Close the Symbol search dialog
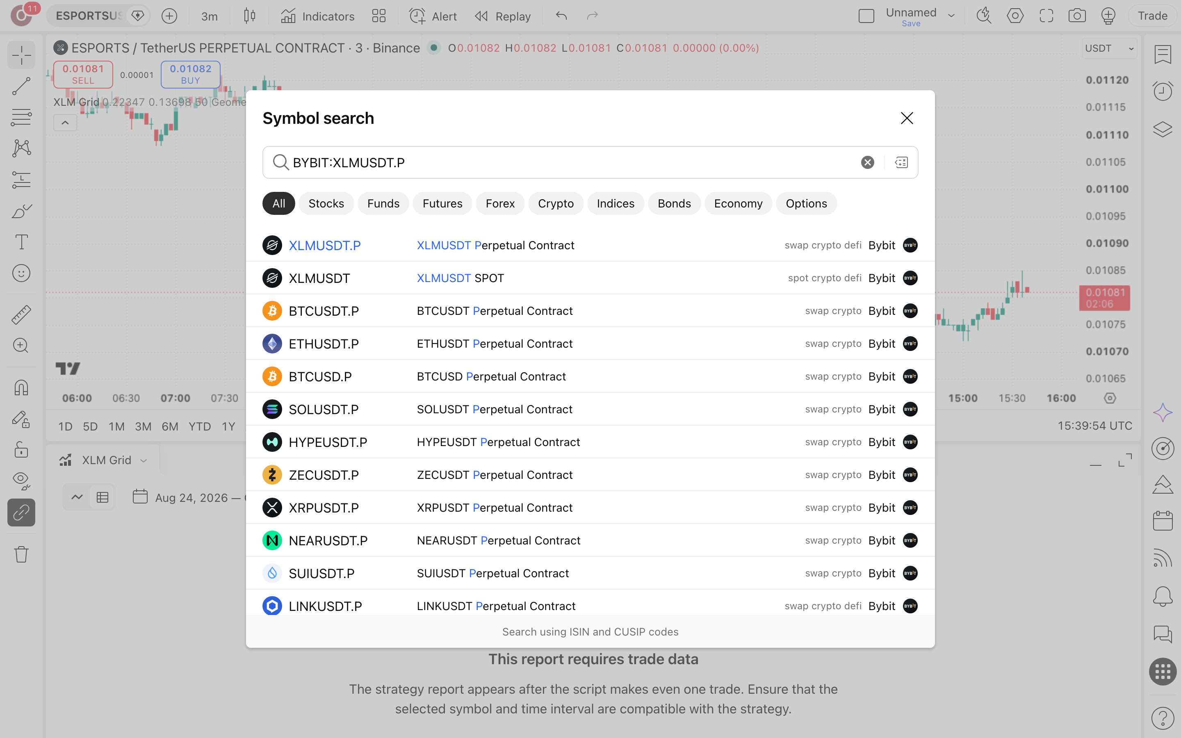 click(907, 118)
